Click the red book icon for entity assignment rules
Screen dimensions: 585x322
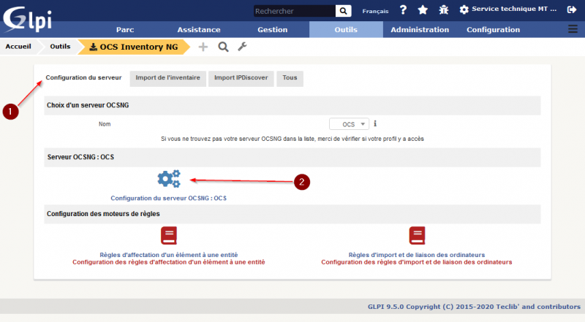pyautogui.click(x=169, y=236)
